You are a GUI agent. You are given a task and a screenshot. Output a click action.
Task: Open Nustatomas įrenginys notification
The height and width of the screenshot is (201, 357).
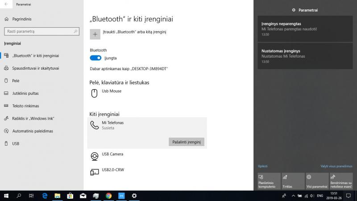[305, 56]
